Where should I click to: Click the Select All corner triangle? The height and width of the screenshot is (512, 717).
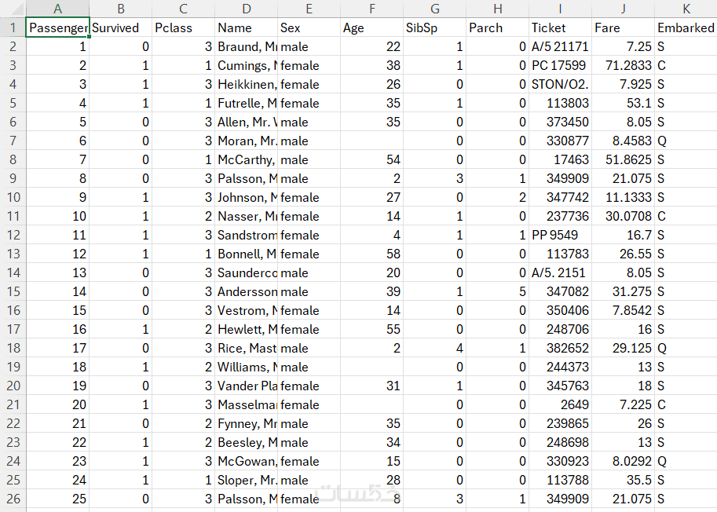13,9
